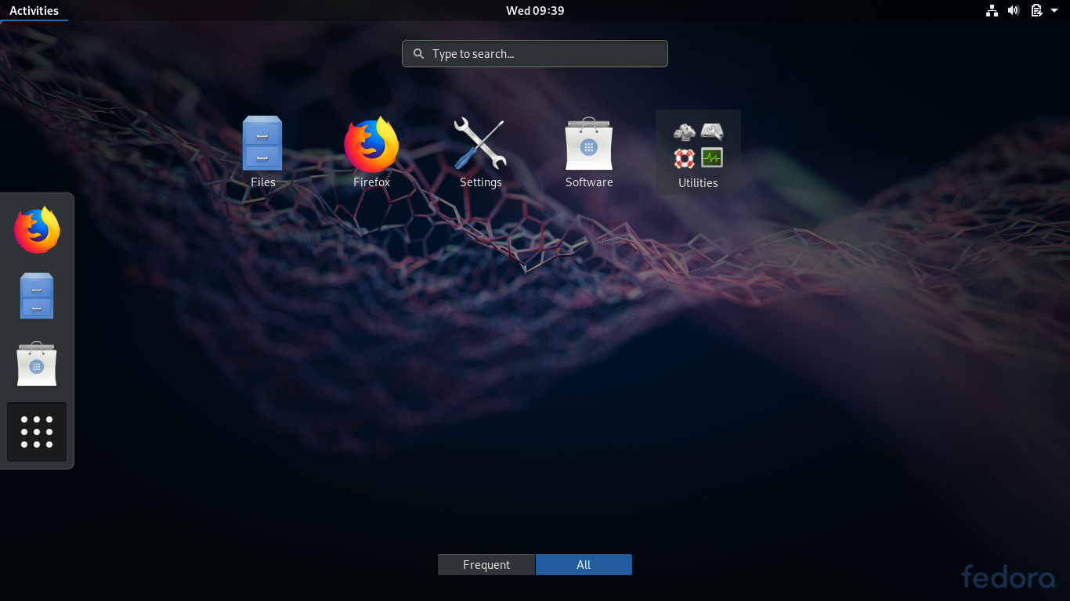Open Files from the app grid

(x=262, y=153)
